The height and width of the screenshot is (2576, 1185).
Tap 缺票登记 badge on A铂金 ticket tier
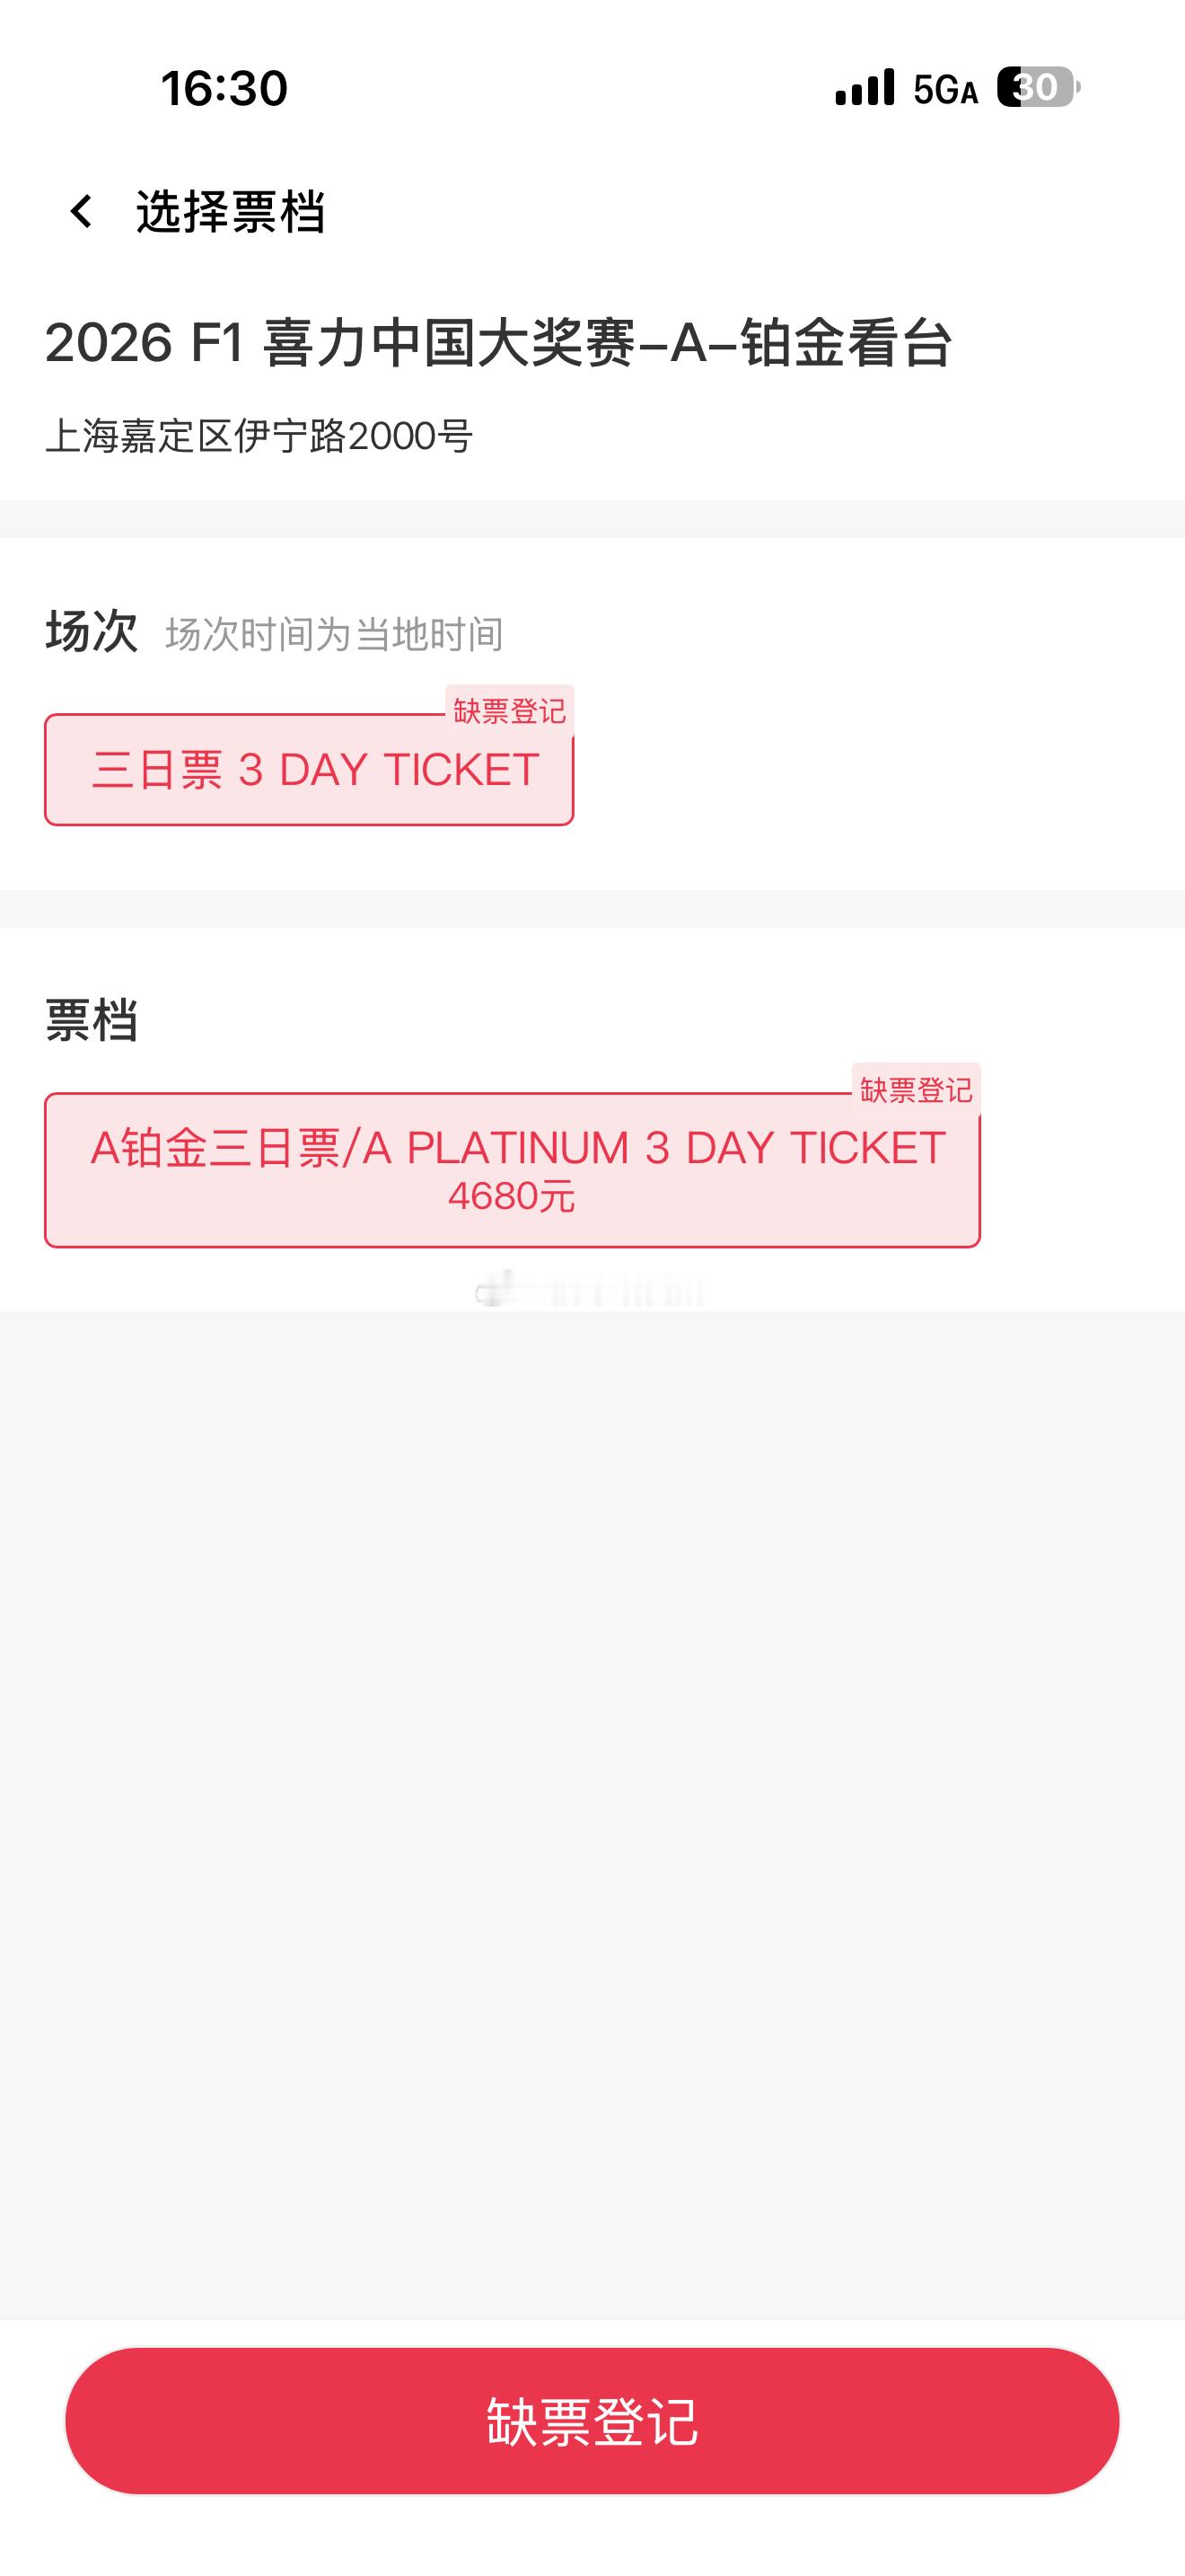pyautogui.click(x=917, y=1088)
